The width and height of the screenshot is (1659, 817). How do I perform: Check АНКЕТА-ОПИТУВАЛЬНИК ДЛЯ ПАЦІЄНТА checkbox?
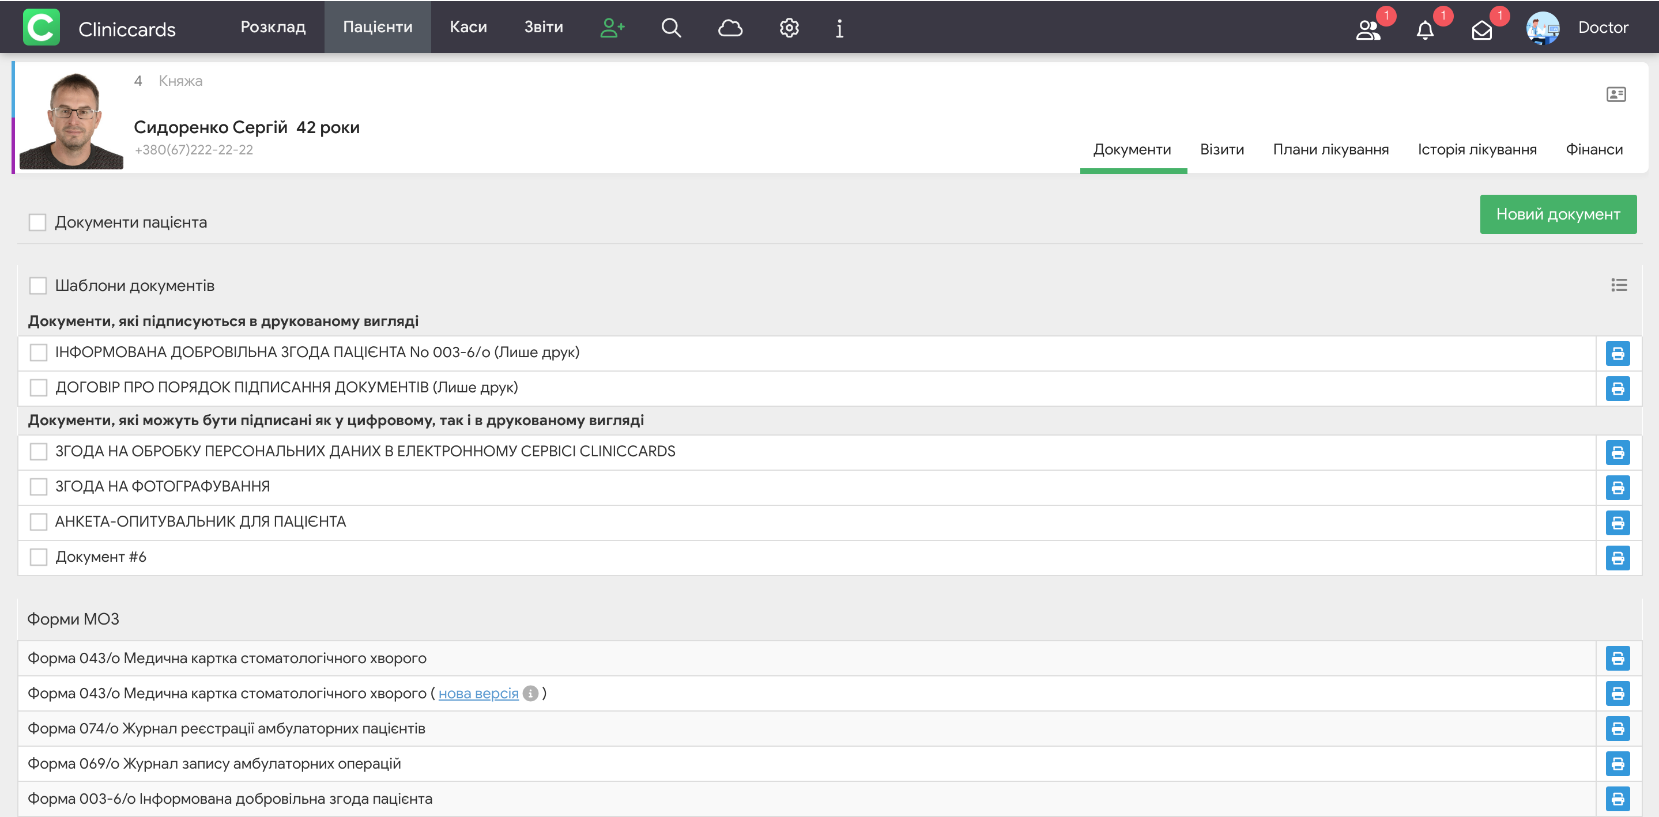(39, 521)
